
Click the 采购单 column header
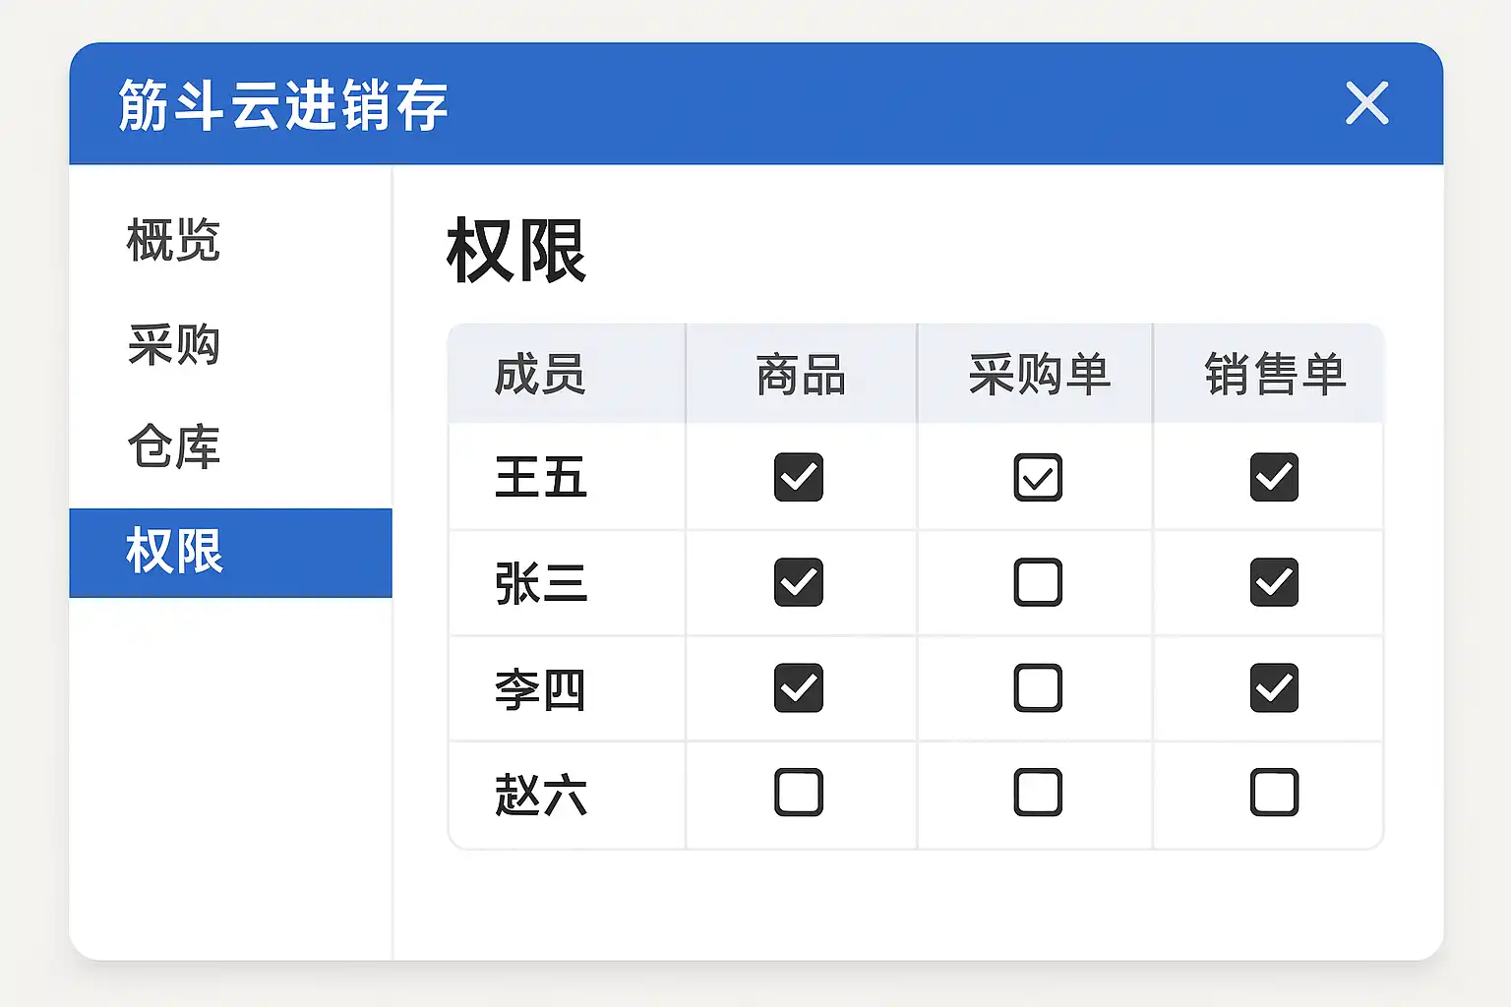pos(1039,375)
